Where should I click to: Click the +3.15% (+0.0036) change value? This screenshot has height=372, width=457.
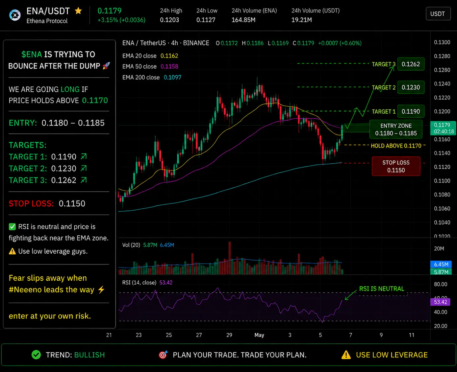tap(121, 20)
